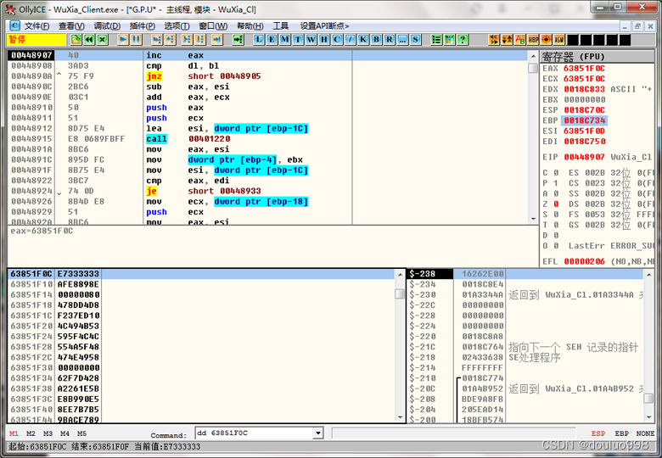Click the Trace over toolbar icon
The height and width of the screenshot is (458, 662).
pos(199,40)
